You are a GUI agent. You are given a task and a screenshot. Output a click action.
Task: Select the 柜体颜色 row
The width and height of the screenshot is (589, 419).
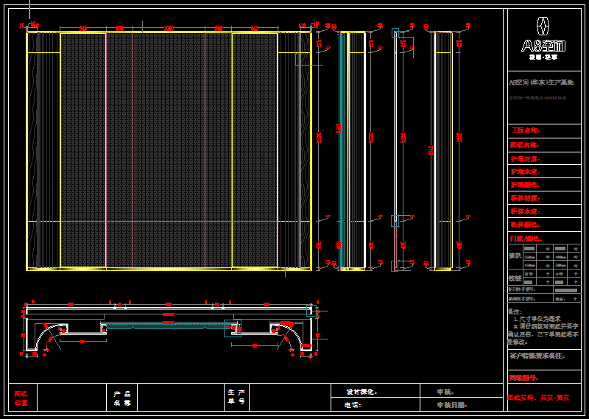tap(524, 225)
